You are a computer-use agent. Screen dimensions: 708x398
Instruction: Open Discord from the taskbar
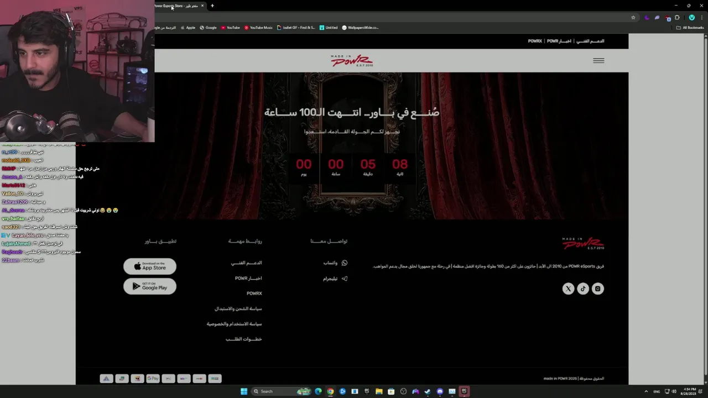coord(440,391)
